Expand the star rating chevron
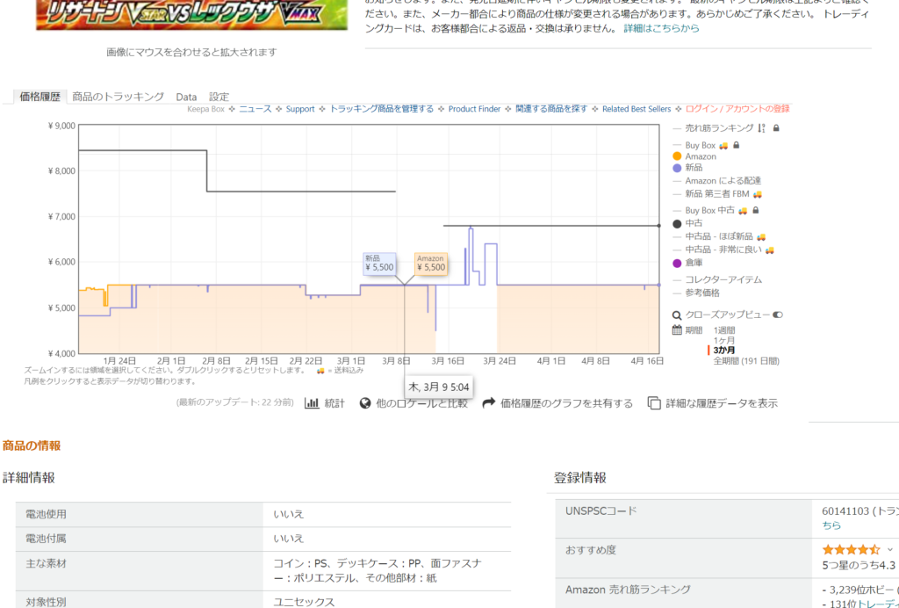 (x=890, y=549)
